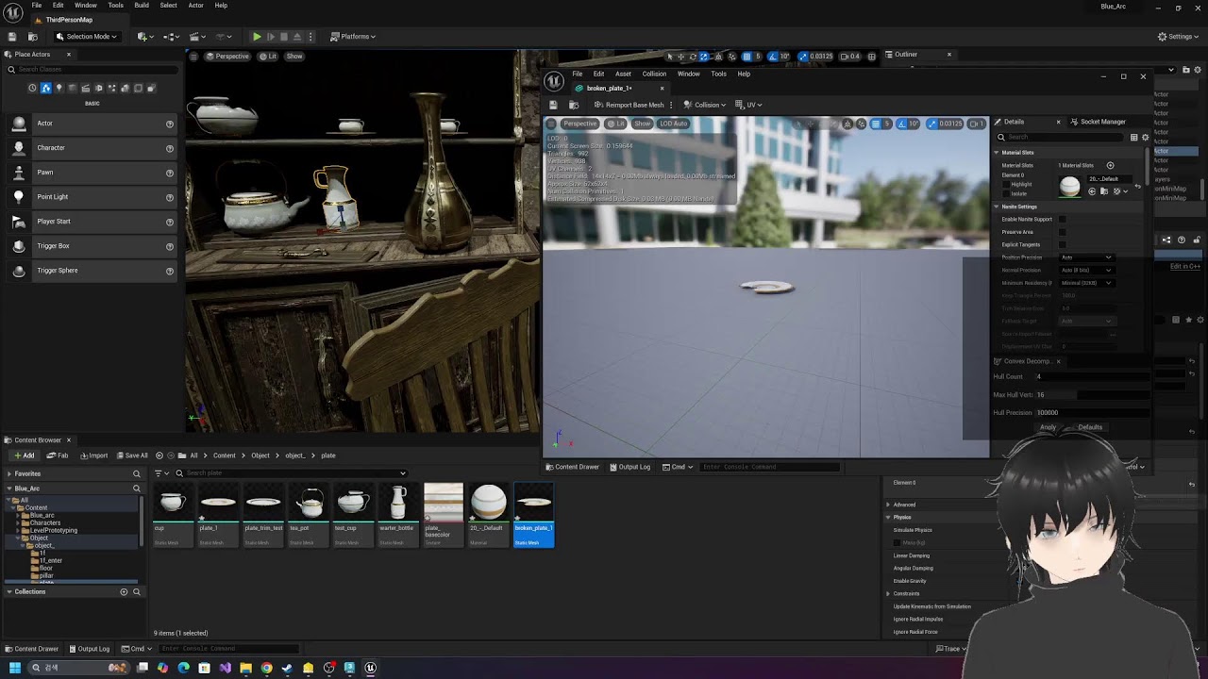Open Position Precision dropdown
The image size is (1208, 679).
[1086, 257]
